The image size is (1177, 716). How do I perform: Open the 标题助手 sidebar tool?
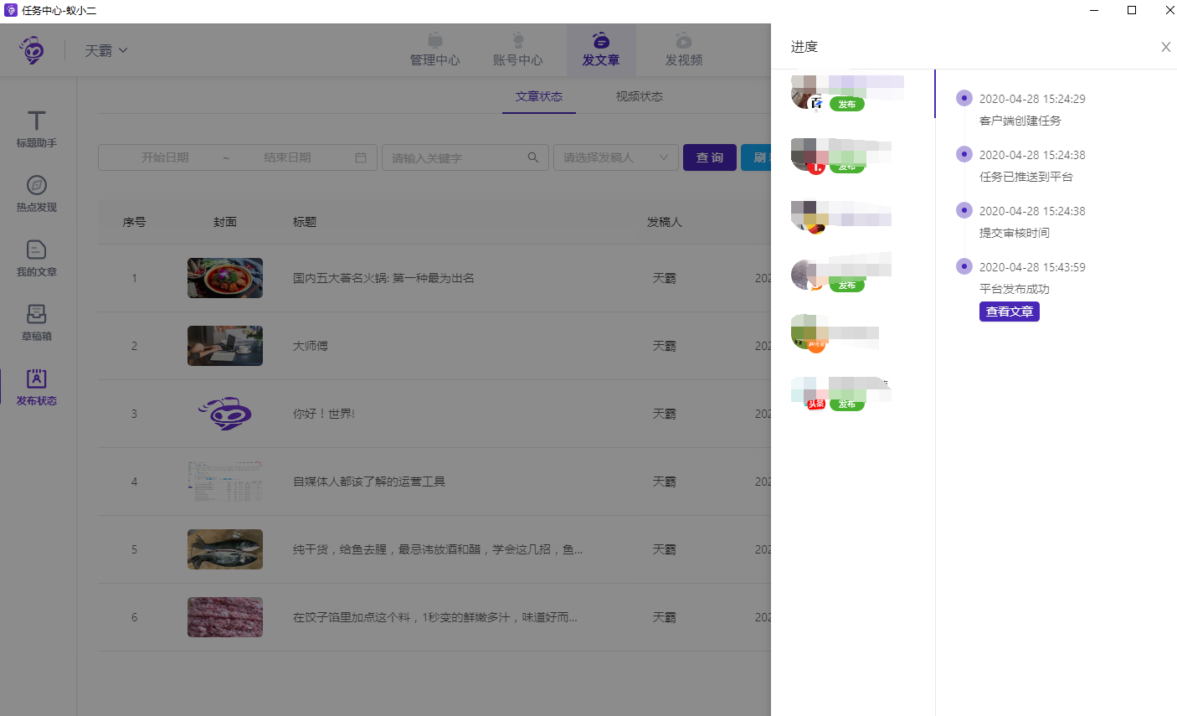36,129
